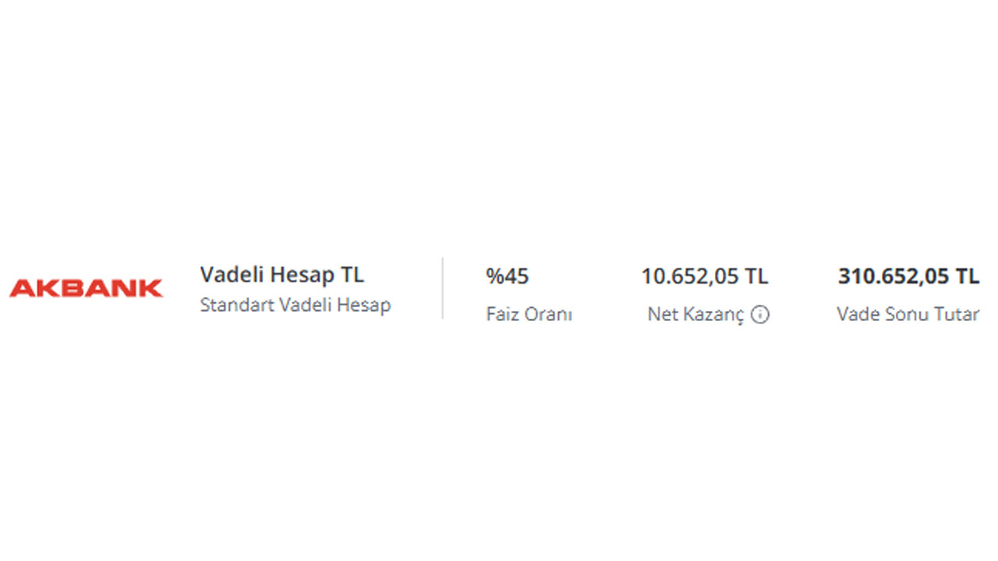Viewport: 998px width, 561px height.
Task: Click the Vade Sonu Tutar label
Action: point(908,315)
